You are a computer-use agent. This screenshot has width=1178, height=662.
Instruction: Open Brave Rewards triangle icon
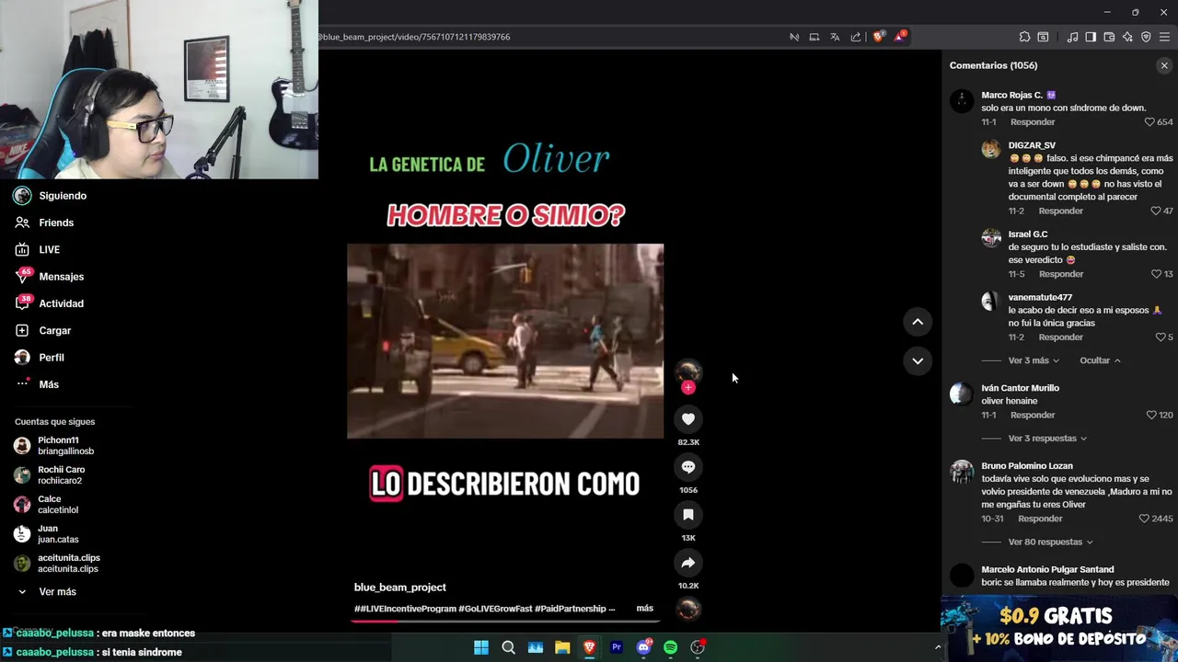(x=899, y=37)
